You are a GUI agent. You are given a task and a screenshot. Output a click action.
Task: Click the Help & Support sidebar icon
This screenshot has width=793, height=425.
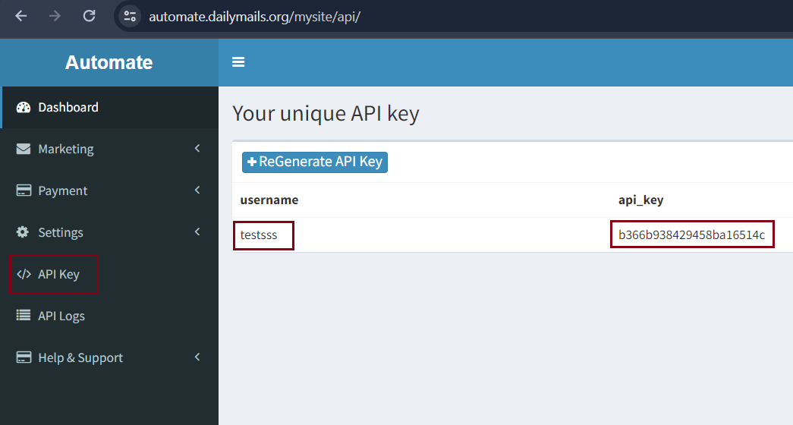pos(24,357)
